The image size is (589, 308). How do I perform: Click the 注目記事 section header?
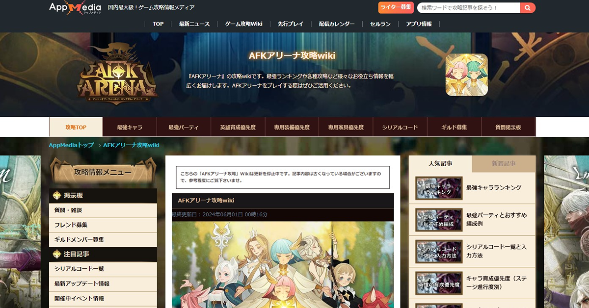click(x=103, y=255)
